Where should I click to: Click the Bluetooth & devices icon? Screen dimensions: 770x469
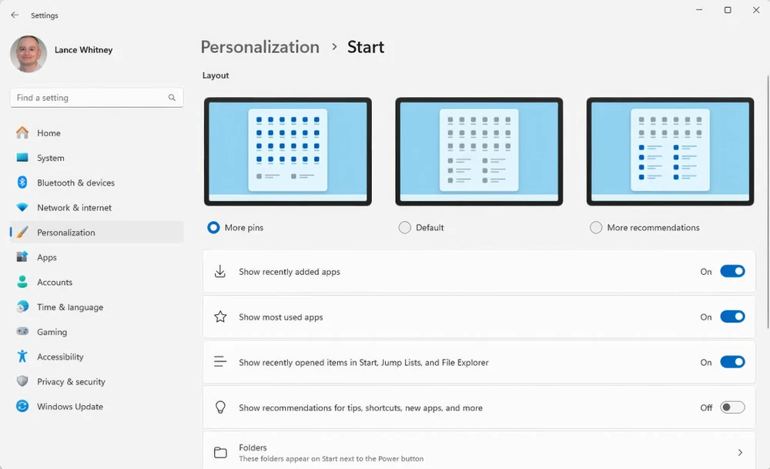click(x=22, y=183)
